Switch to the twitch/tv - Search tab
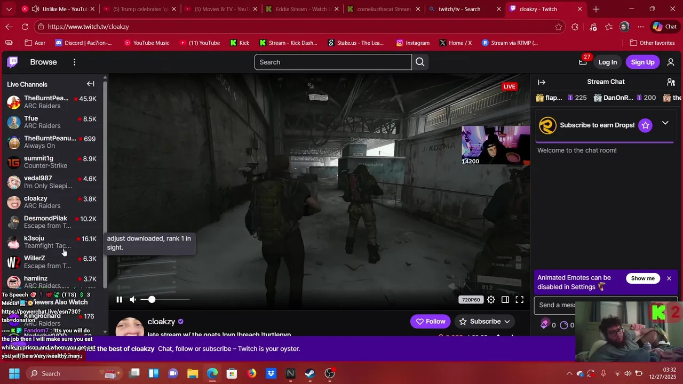Viewport: 683px width, 384px height. click(x=464, y=9)
